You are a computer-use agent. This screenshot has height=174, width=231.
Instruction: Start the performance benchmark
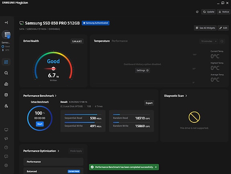point(40,124)
